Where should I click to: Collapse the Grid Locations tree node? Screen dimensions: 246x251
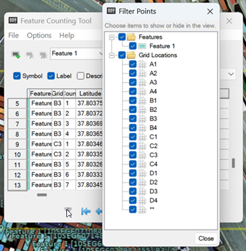coord(112,55)
